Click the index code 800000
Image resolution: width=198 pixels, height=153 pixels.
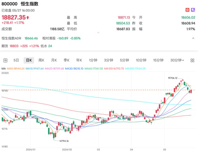(10, 4)
